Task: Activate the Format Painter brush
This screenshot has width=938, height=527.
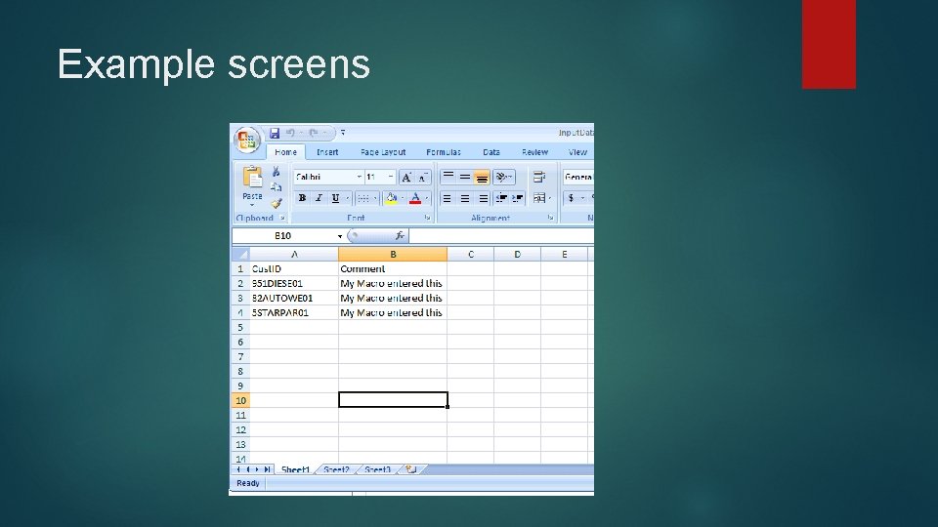Action: pyautogui.click(x=276, y=203)
